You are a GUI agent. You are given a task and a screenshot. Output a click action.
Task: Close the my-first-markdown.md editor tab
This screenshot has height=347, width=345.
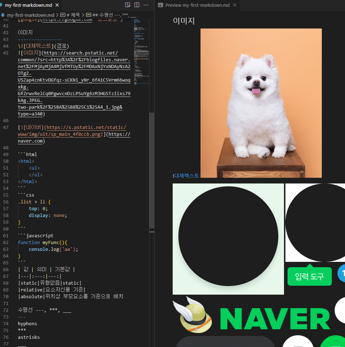57,5
